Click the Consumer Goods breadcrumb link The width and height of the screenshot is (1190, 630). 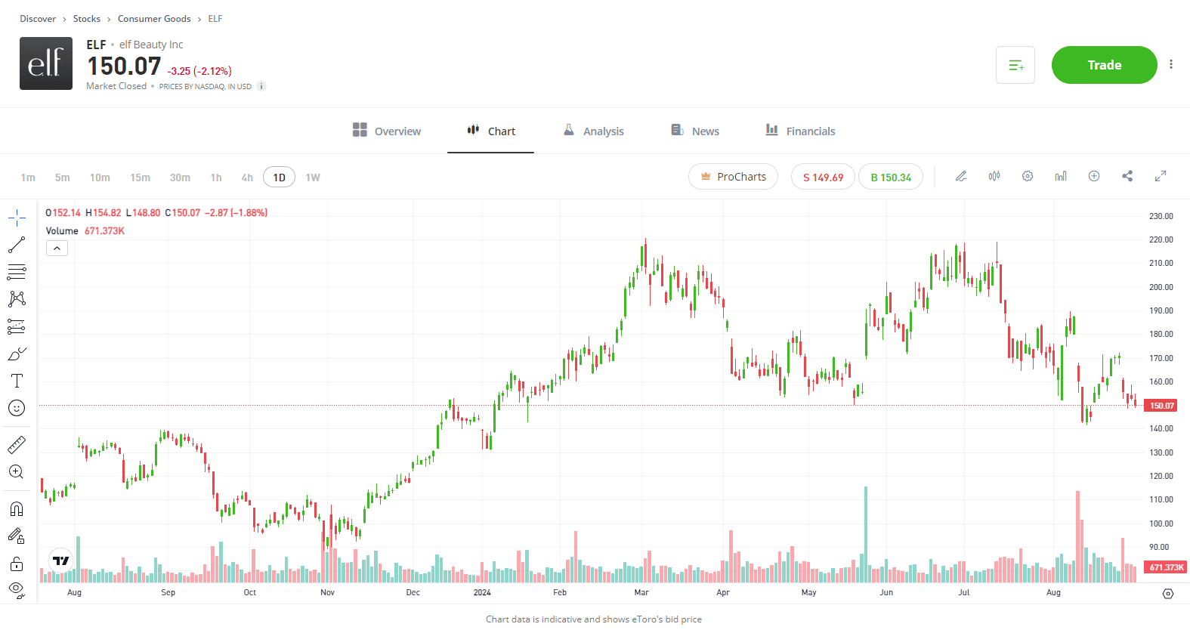[x=154, y=19]
